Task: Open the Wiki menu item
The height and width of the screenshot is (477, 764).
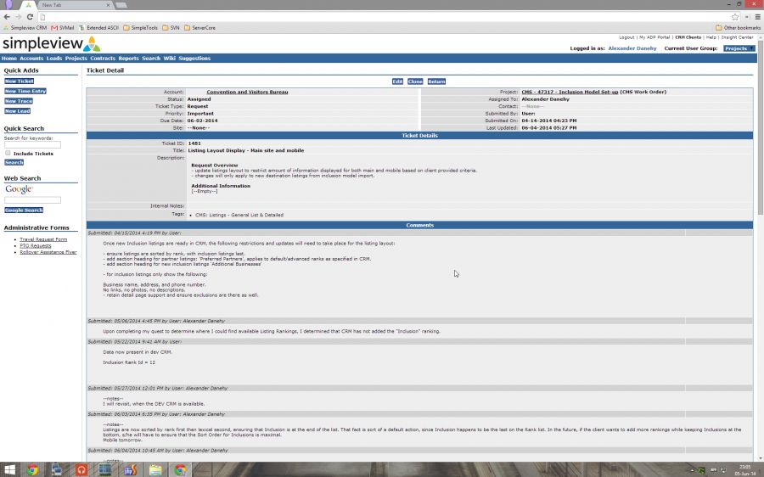Action: pyautogui.click(x=170, y=58)
